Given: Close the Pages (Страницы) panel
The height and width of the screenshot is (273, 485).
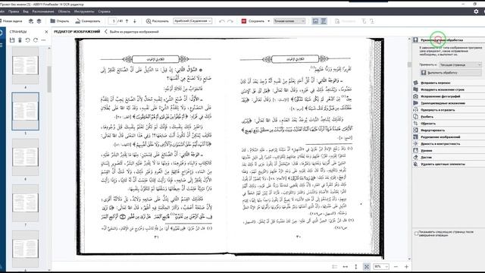Looking at the screenshot, I should coord(46,32).
